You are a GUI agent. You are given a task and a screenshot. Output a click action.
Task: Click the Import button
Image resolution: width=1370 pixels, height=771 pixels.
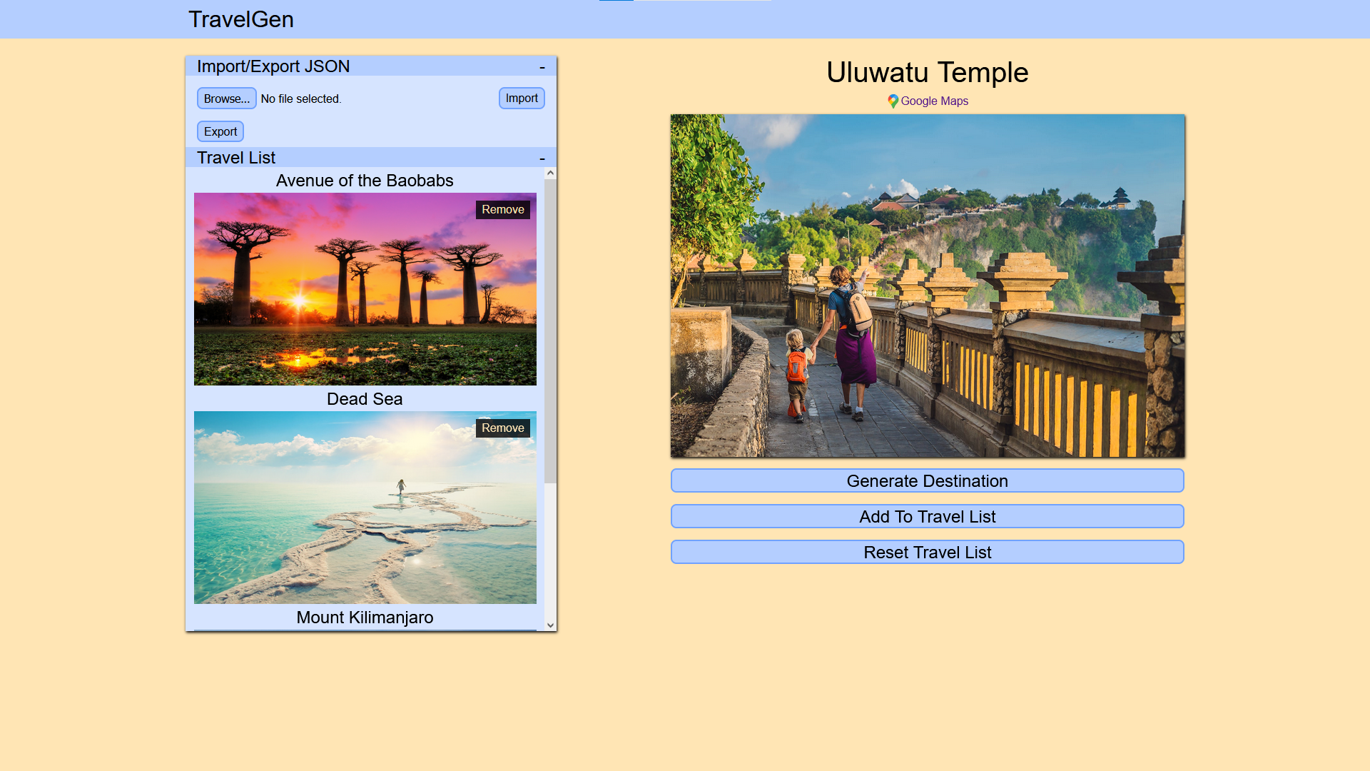[x=522, y=99]
